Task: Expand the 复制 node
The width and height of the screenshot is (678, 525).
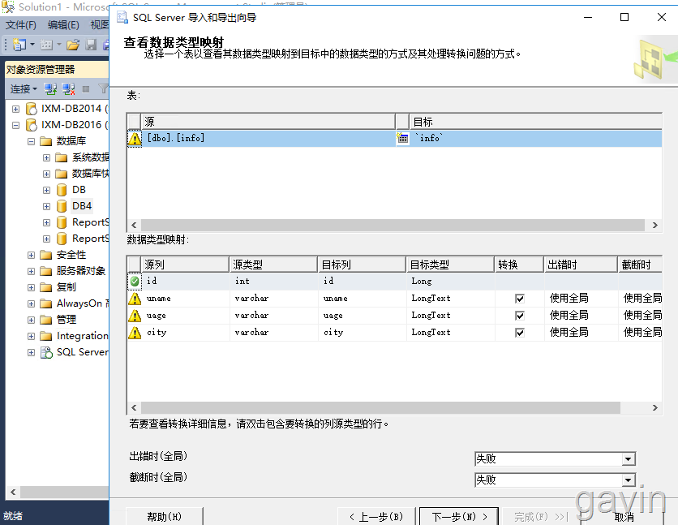Action: [31, 287]
